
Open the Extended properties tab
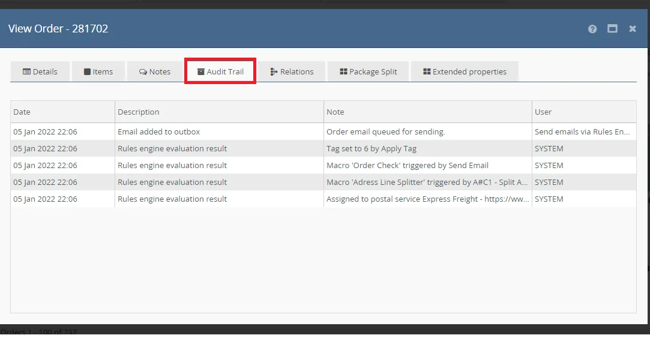[x=465, y=72]
